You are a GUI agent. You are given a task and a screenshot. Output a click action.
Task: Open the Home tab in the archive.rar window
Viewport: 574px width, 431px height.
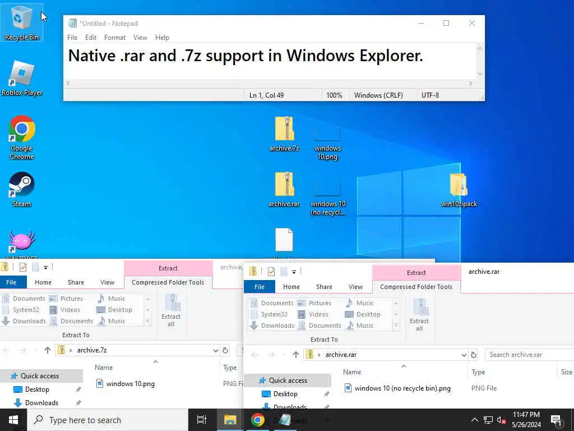(291, 287)
